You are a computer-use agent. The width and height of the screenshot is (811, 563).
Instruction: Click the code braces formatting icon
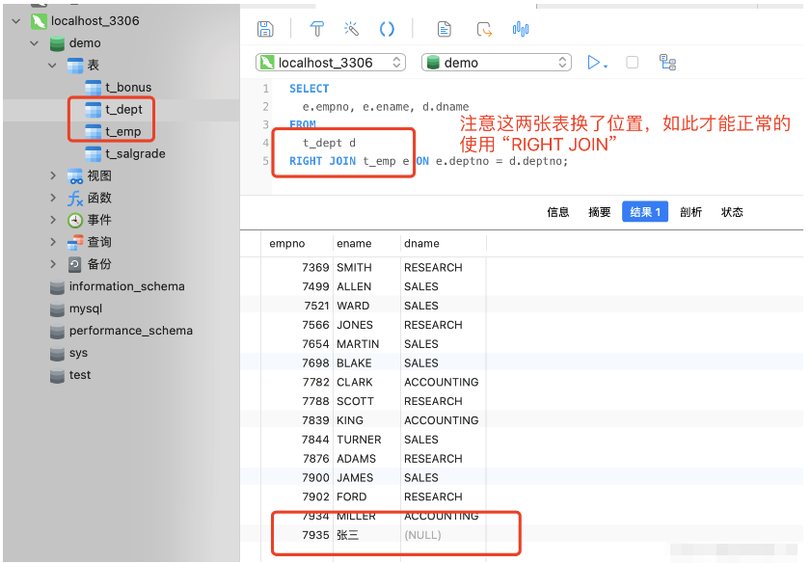387,28
